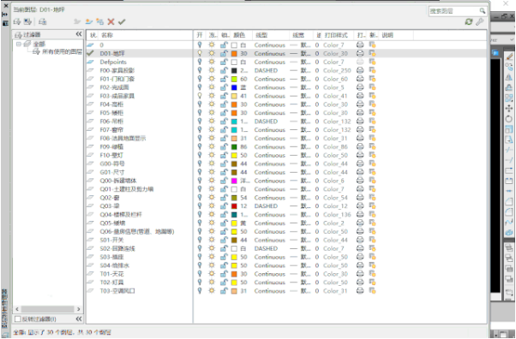Toggle auto-hide on the palette side bar
This screenshot has height=339, width=516.
pyautogui.click(x=5, y=15)
